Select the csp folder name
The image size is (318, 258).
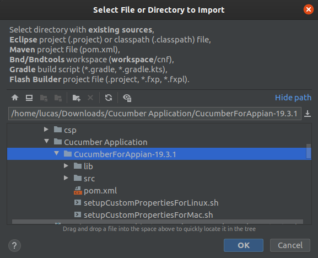coord(70,130)
